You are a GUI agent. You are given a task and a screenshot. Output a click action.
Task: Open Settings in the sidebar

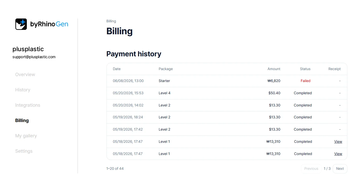(x=24, y=151)
